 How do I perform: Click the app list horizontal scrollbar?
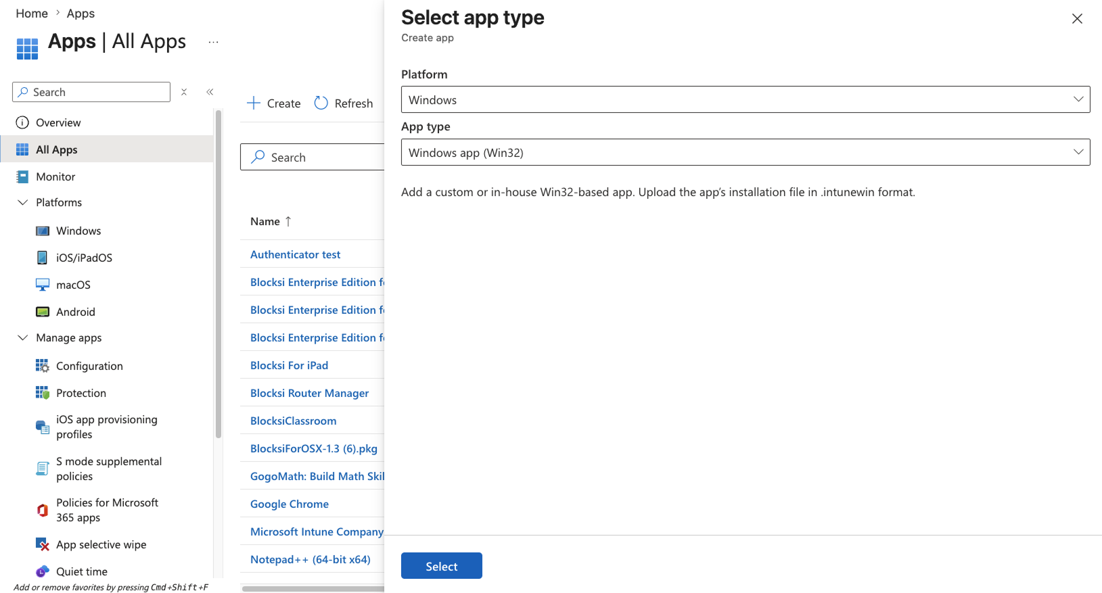313,588
